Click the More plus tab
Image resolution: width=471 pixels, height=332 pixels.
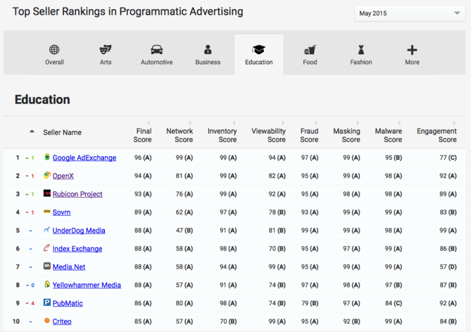412,55
